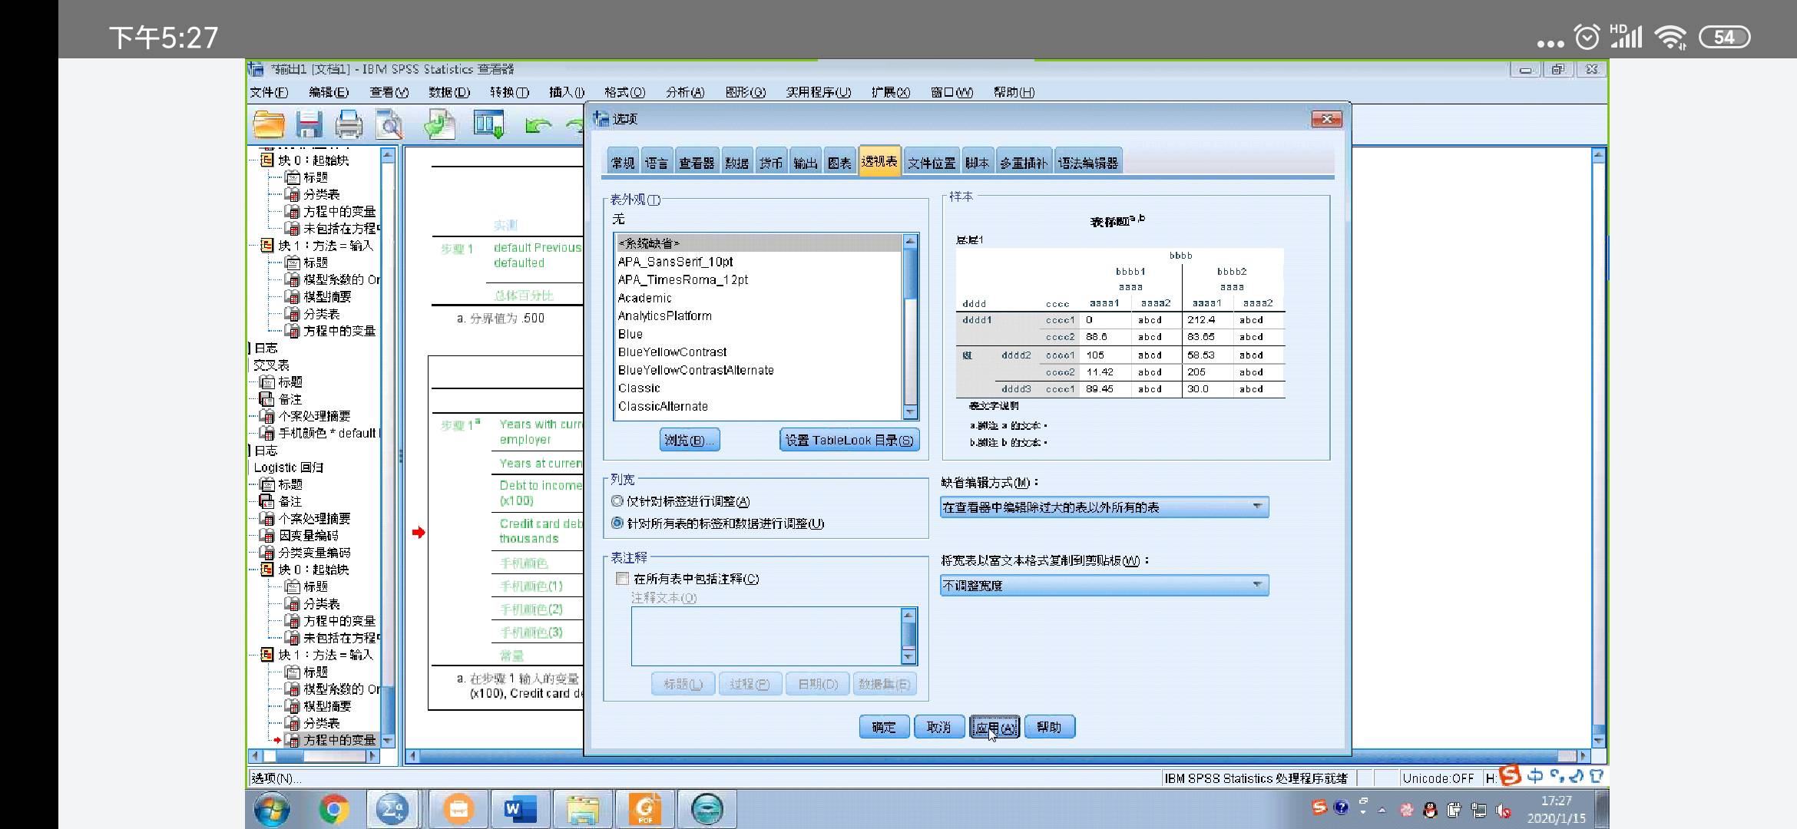Enable 在所有表中包括注释 checkbox
The image size is (1797, 829).
623,579
